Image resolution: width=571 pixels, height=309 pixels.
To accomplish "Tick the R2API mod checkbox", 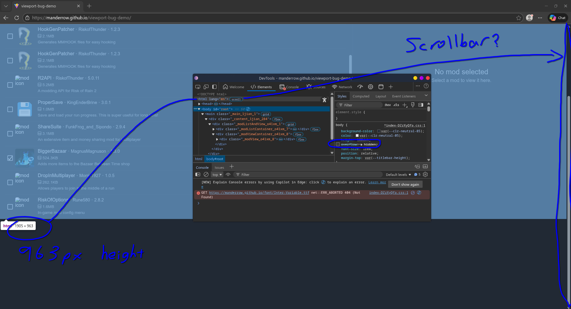I will click(x=10, y=85).
